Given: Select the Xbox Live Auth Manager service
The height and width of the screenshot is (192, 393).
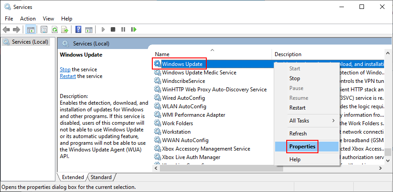Looking at the screenshot, I should (191, 157).
